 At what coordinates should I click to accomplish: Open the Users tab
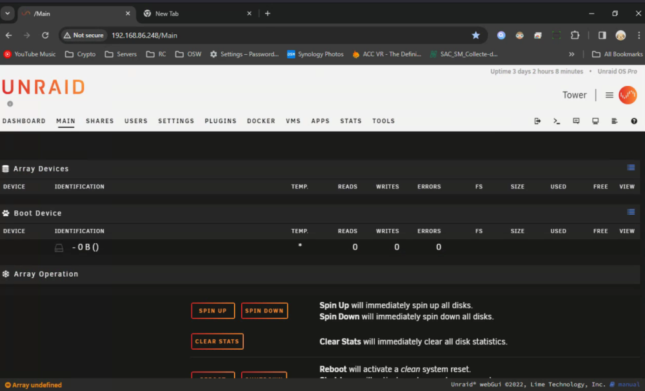pyautogui.click(x=135, y=121)
